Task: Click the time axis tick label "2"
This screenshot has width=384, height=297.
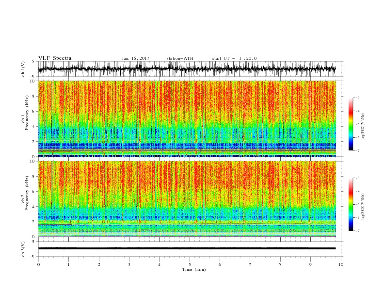Action: 99,264
